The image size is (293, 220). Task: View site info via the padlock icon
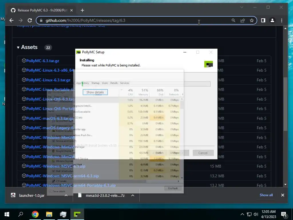(41, 20)
